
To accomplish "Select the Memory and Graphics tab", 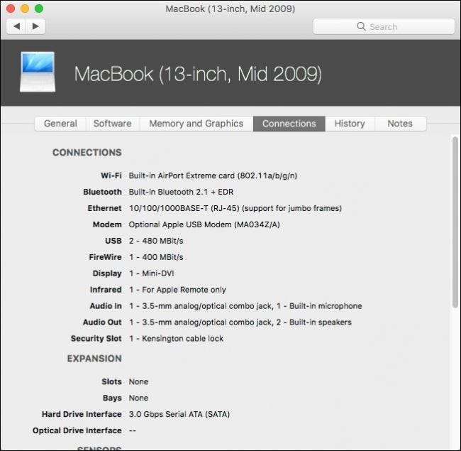I will tap(196, 124).
